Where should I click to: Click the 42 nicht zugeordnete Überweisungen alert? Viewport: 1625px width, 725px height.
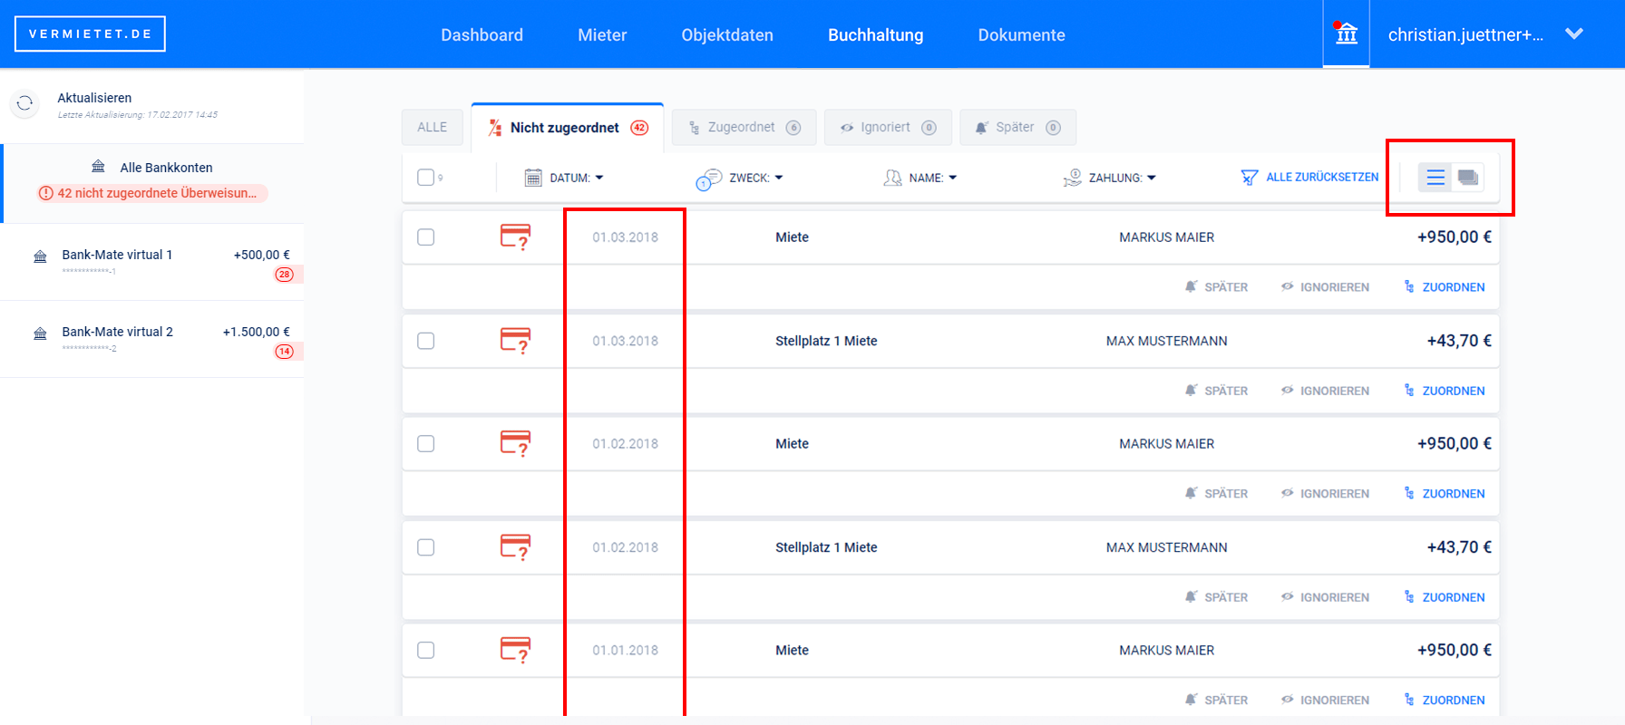152,193
